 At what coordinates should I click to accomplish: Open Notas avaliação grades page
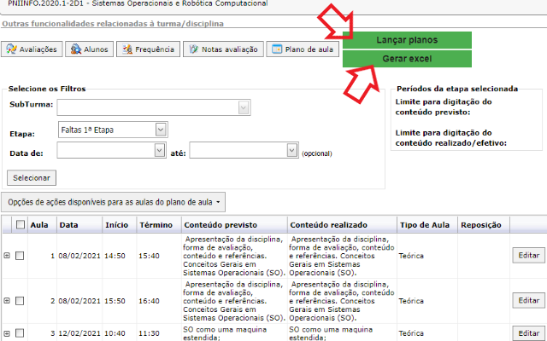coord(223,49)
